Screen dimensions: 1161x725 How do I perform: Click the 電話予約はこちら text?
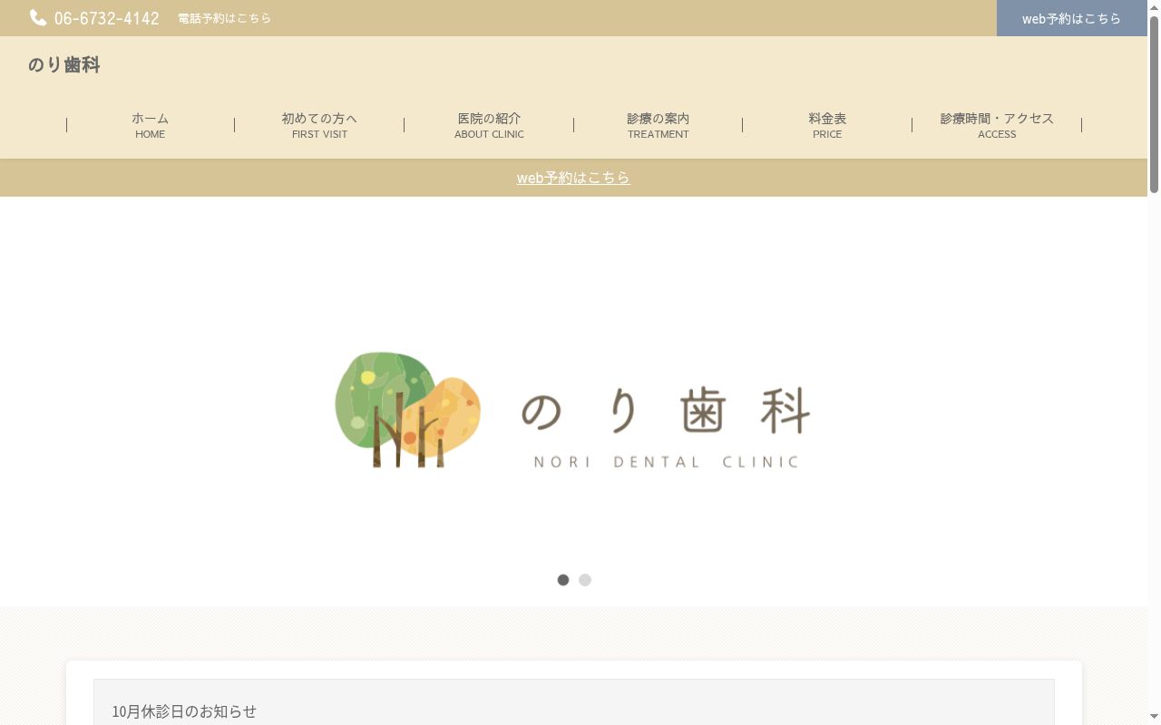tap(224, 18)
